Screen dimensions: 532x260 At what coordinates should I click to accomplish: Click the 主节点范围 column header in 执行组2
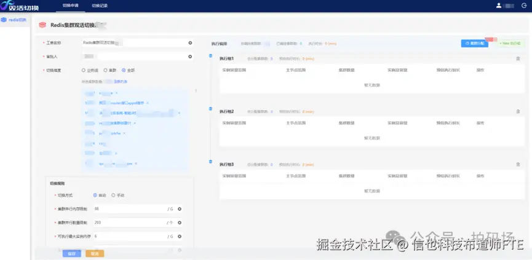296,123
